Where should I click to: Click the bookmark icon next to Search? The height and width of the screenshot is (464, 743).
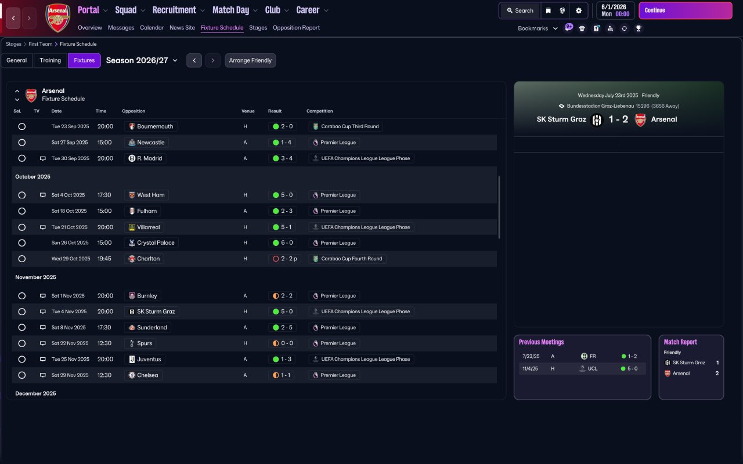[548, 10]
